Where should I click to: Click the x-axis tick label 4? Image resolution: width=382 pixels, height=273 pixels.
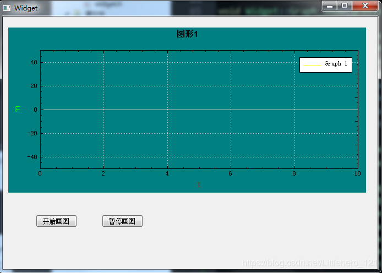tap(167, 173)
